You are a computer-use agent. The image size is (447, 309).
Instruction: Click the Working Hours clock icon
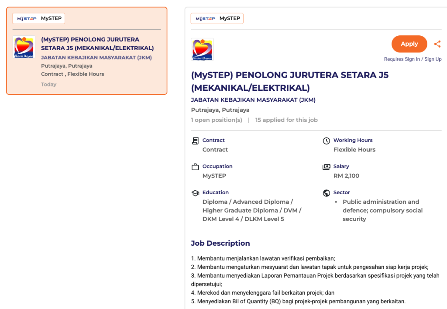tap(326, 141)
